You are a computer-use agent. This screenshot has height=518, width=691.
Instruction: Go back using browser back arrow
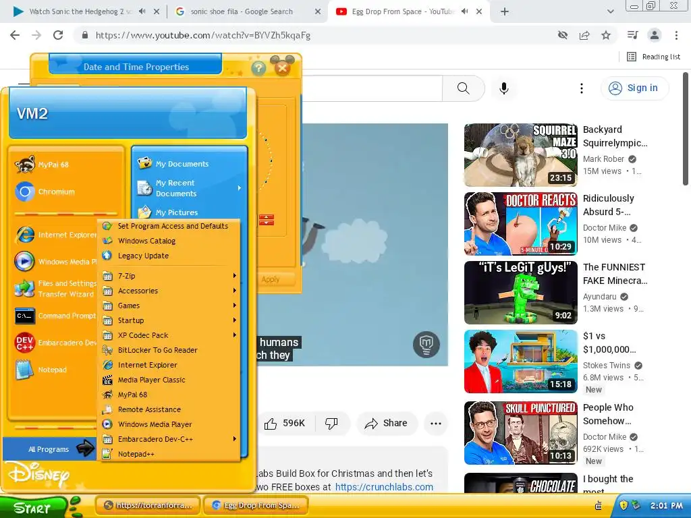[x=15, y=35]
